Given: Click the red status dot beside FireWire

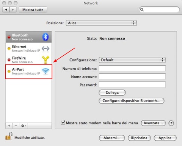Looking at the screenshot, I should 9,60.
